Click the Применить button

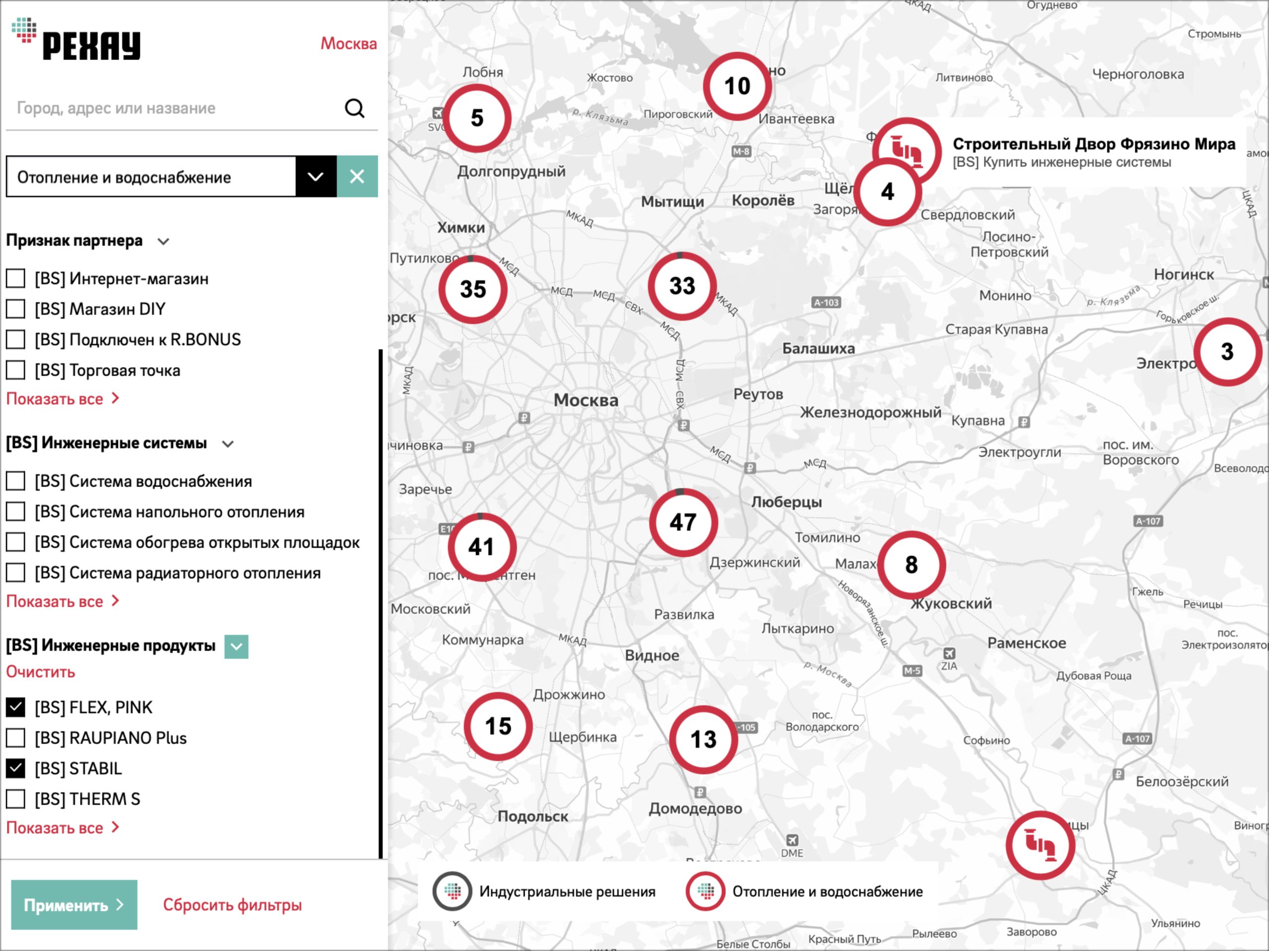coord(74,904)
